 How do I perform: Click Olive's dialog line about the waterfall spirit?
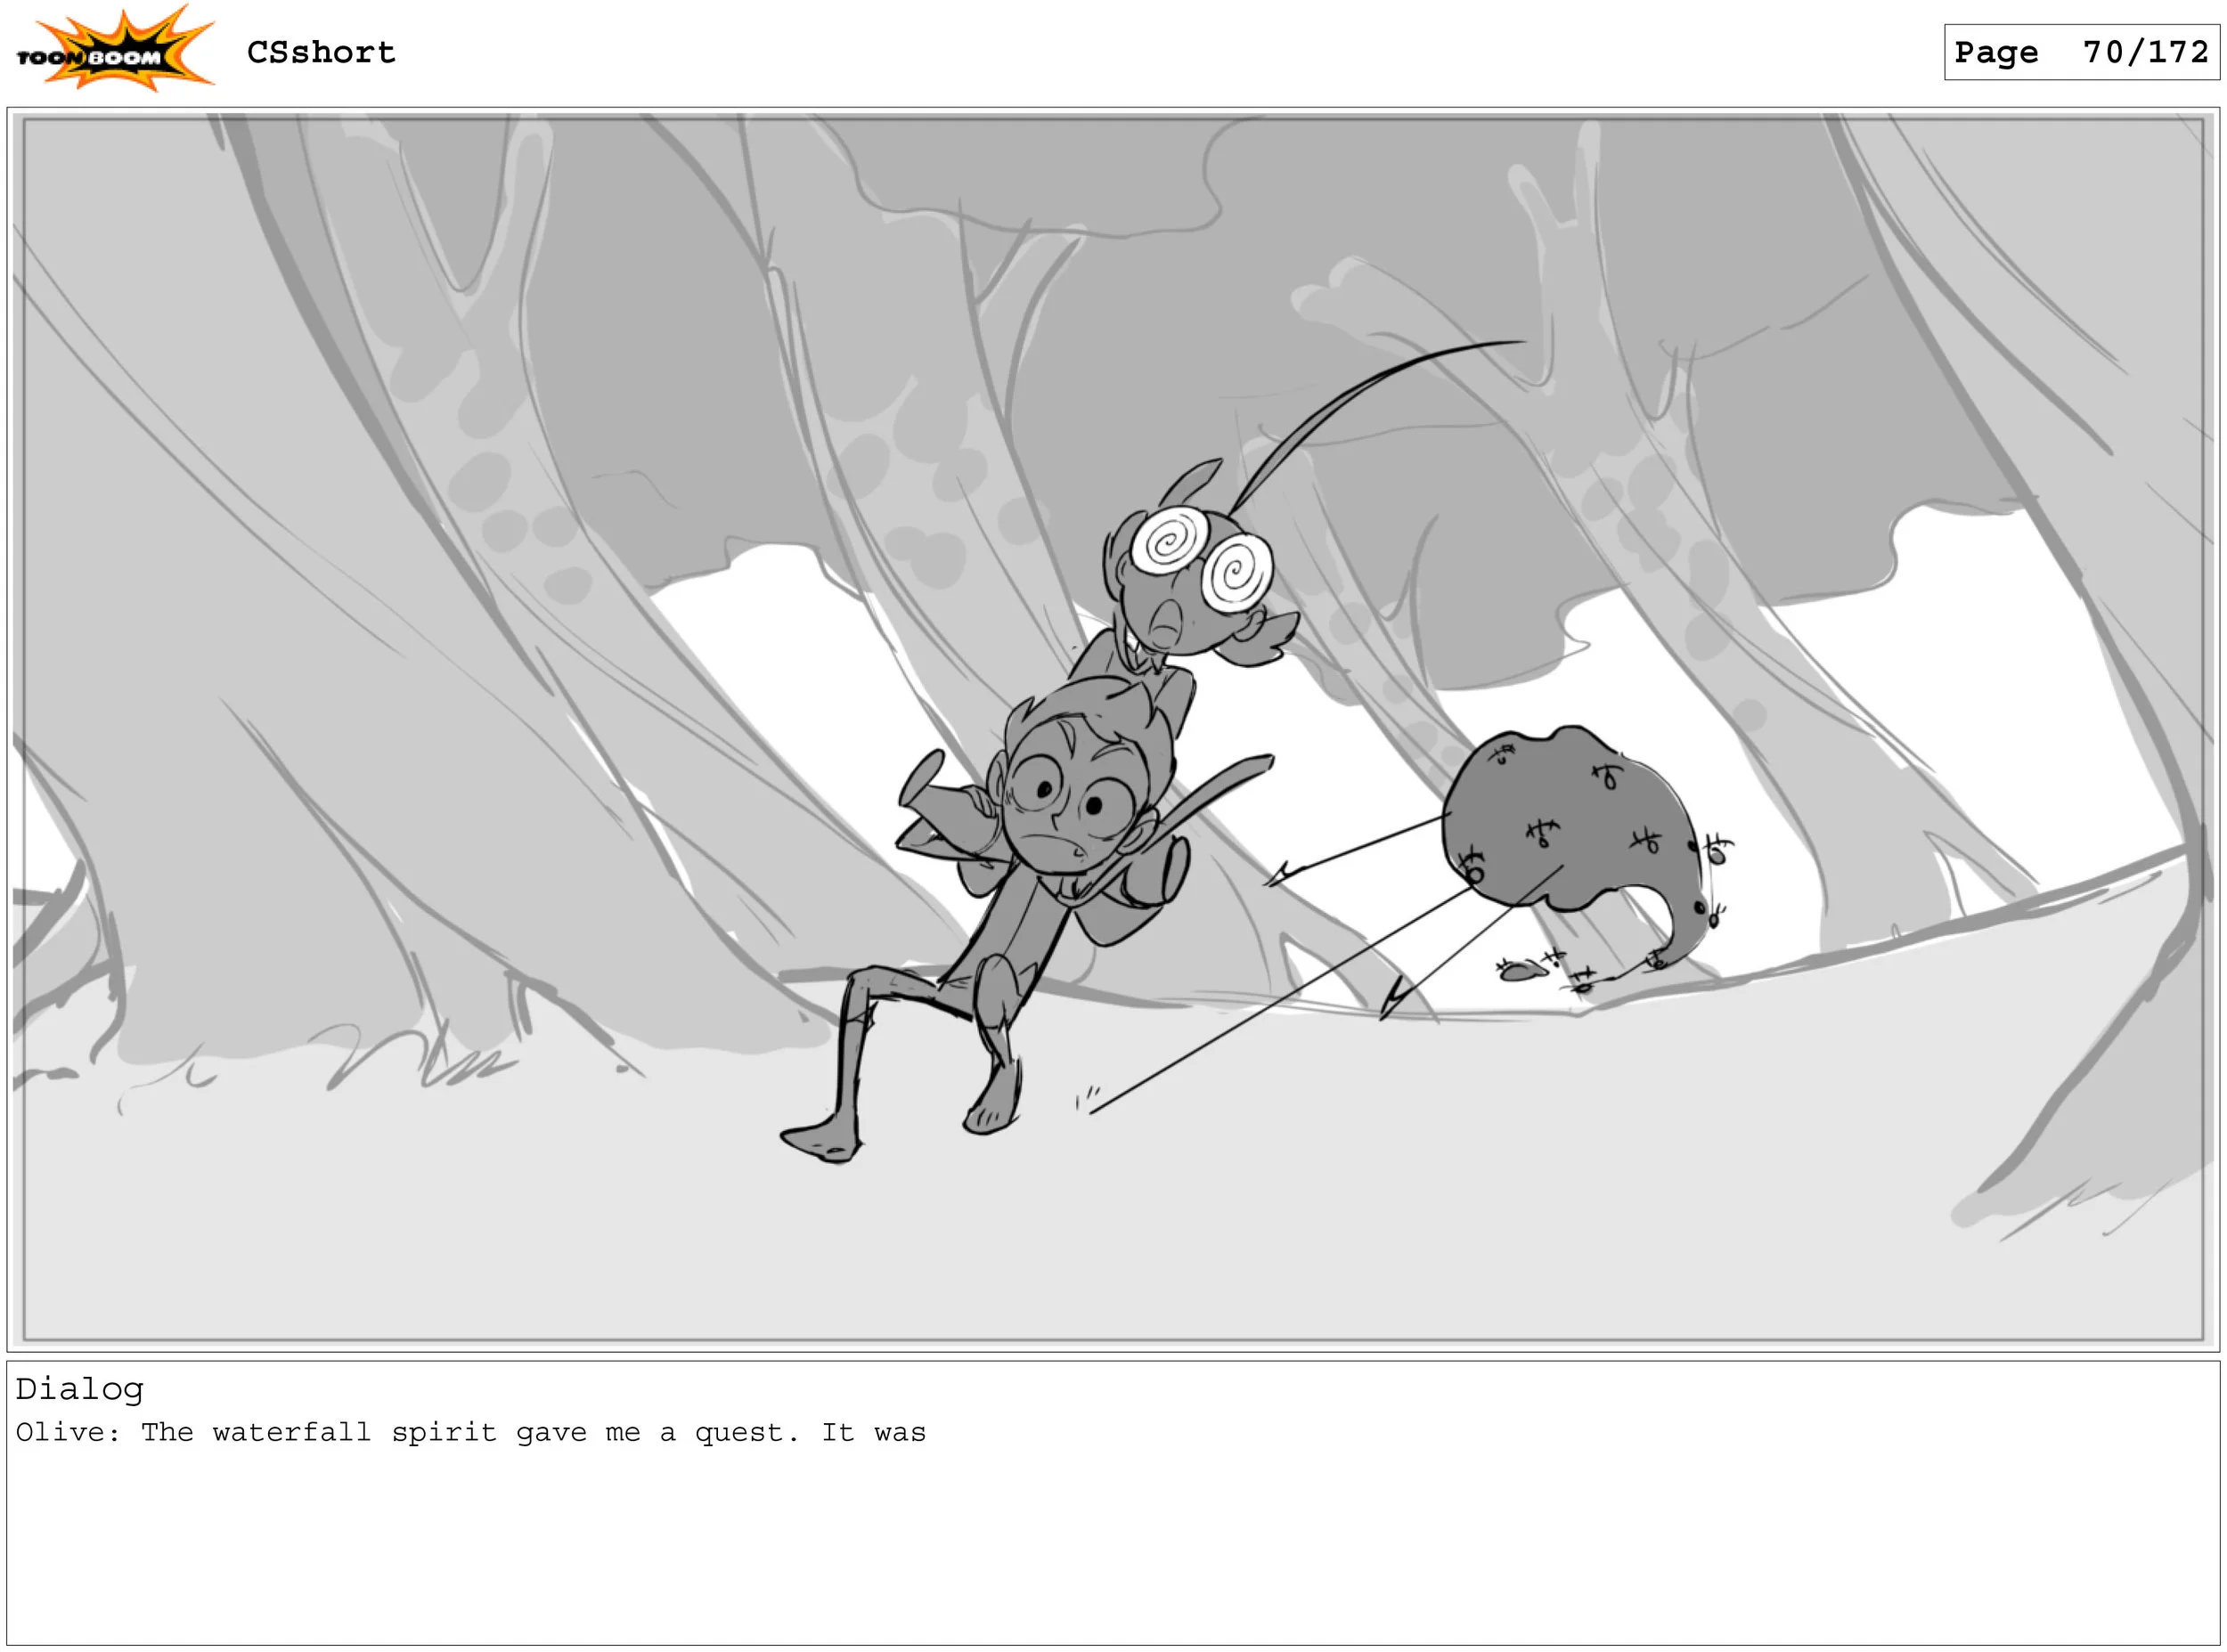pyautogui.click(x=470, y=1432)
